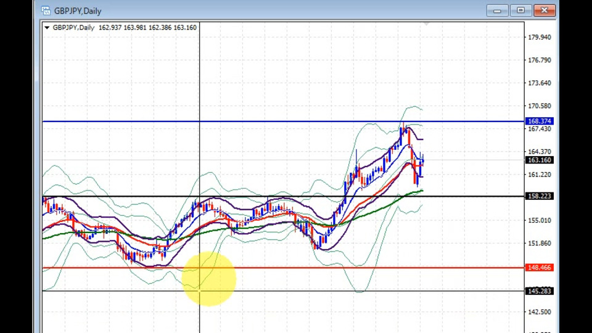
Task: Restore the GBPJPY,Daily chart window
Action: tap(520, 10)
